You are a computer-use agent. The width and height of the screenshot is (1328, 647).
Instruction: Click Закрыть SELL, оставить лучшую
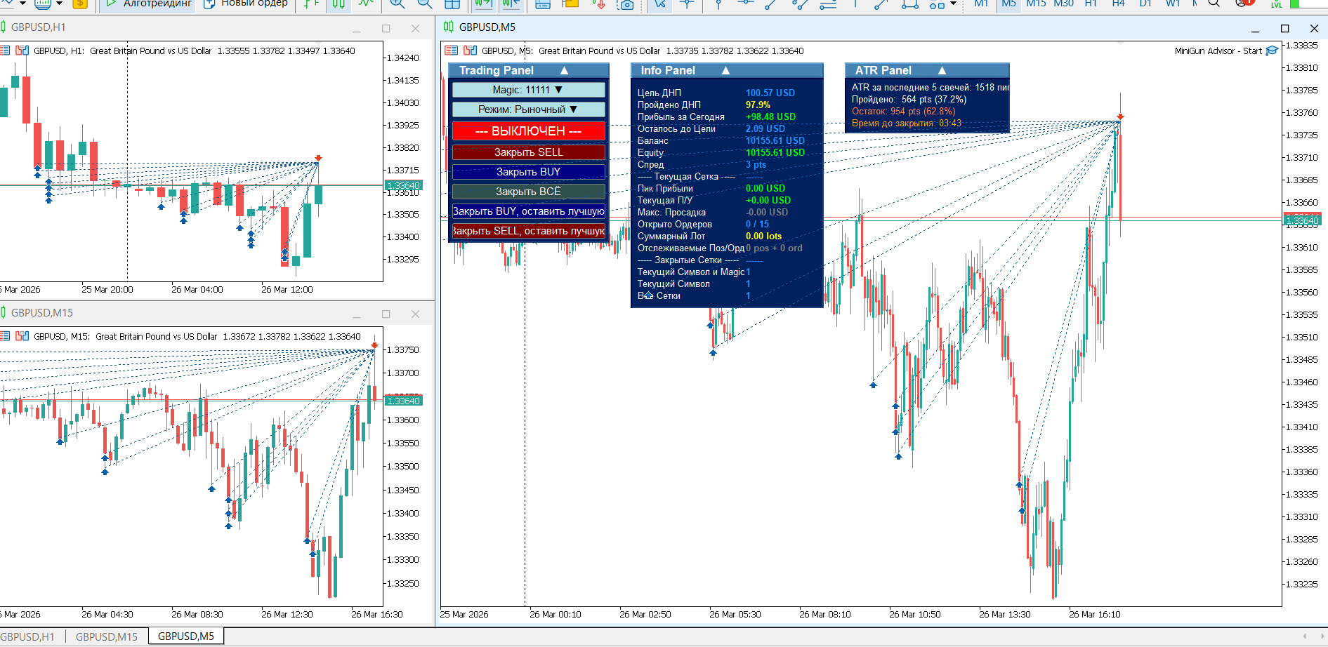coord(529,231)
